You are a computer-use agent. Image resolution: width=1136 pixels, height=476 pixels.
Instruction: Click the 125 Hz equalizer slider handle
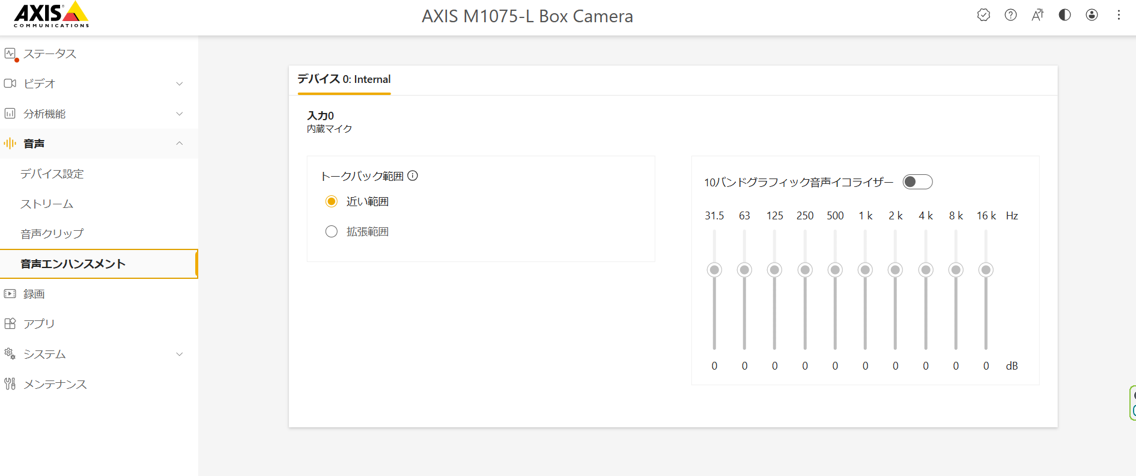(774, 270)
